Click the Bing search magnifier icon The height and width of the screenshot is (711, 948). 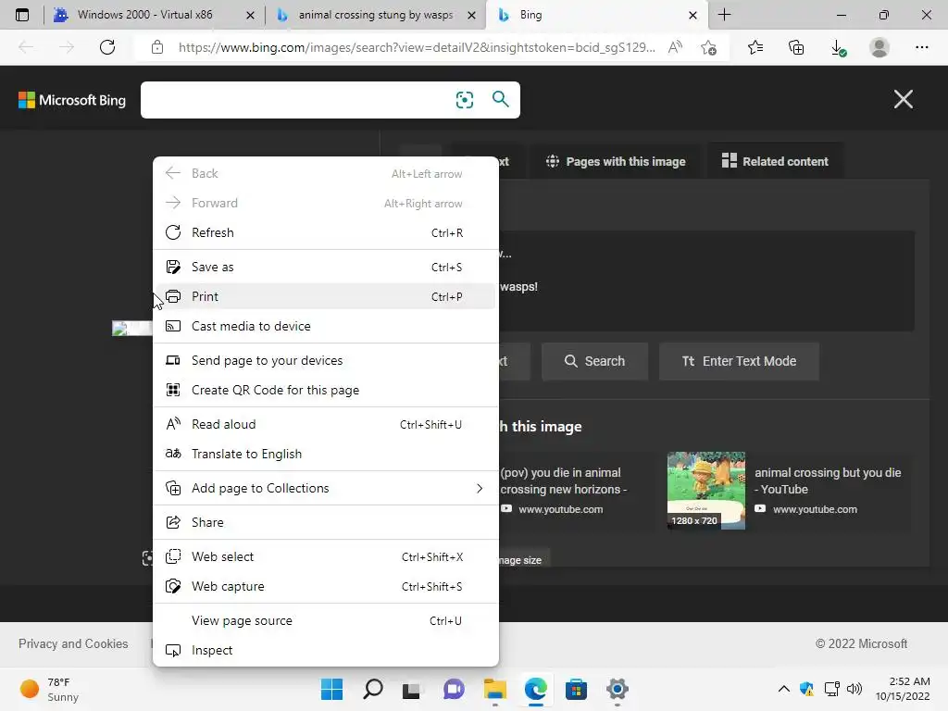[x=500, y=98]
